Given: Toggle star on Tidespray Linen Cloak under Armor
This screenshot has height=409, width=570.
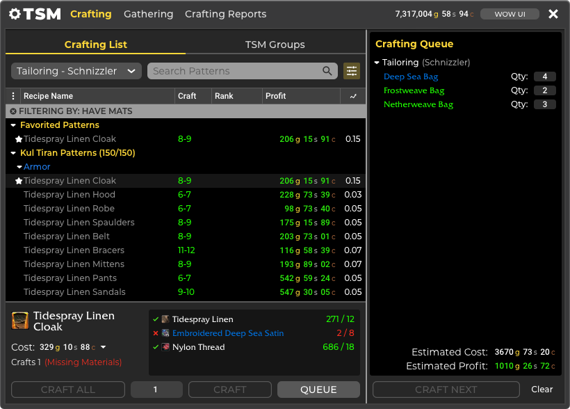Looking at the screenshot, I should tap(19, 181).
